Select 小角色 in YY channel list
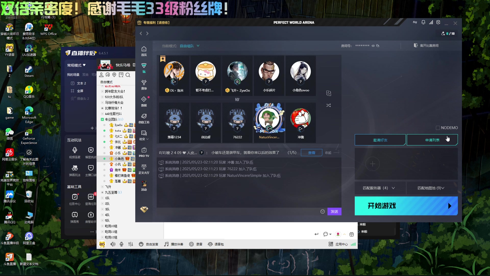Screen dimensions: 490x276 point(119,159)
